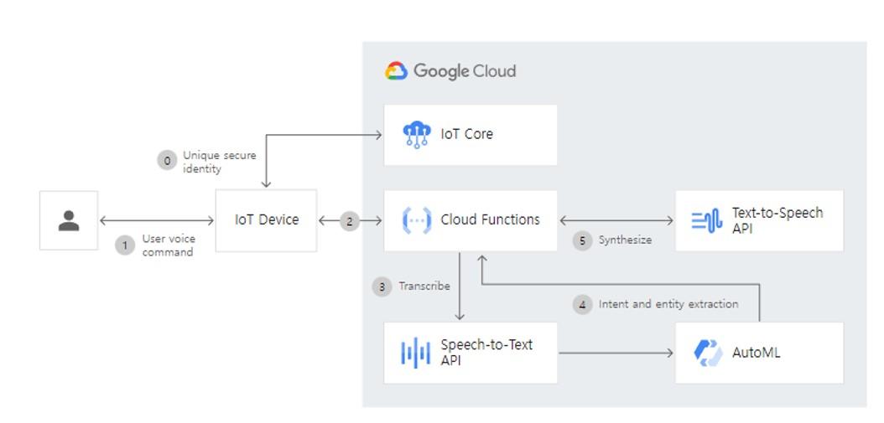This screenshot has height=423, width=884.
Task: Click the "Google Cloud" title text
Action: pos(465,71)
